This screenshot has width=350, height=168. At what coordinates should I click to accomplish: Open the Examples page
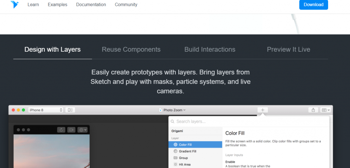pos(57,4)
